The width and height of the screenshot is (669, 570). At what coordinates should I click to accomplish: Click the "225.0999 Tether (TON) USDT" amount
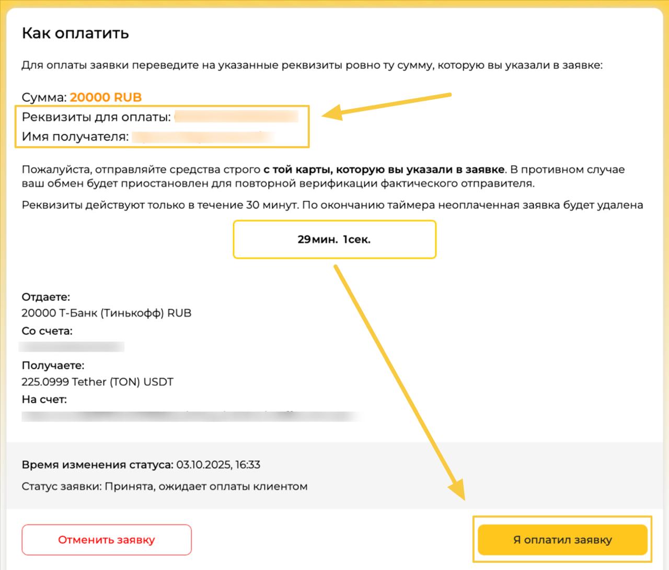[97, 382]
